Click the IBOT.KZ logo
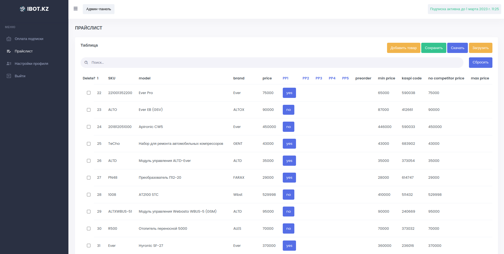Image resolution: width=504 pixels, height=254 pixels. point(34,9)
